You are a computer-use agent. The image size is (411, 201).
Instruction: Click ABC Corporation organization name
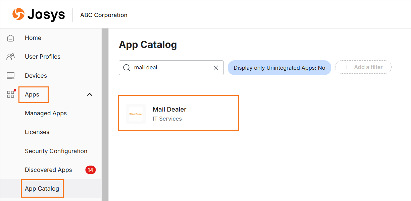tap(104, 15)
